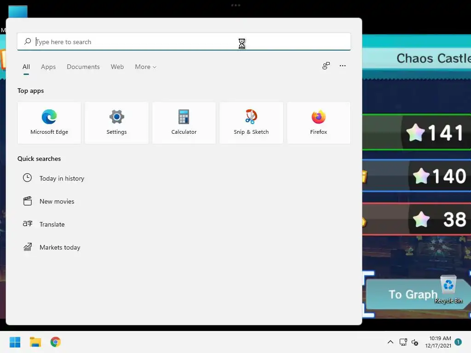Show hidden tray icons chevron
Image resolution: width=471 pixels, height=353 pixels.
tap(390, 342)
